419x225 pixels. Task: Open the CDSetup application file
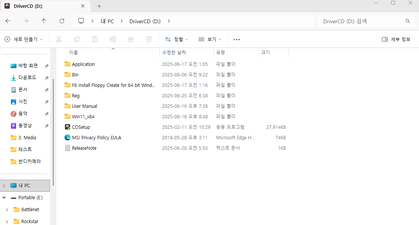81,127
